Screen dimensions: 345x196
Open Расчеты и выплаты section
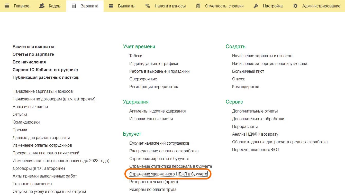(x=33, y=47)
